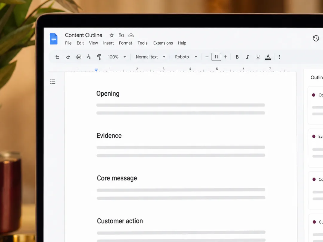Click the Opening heading in document
323x242 pixels.
[108, 94]
